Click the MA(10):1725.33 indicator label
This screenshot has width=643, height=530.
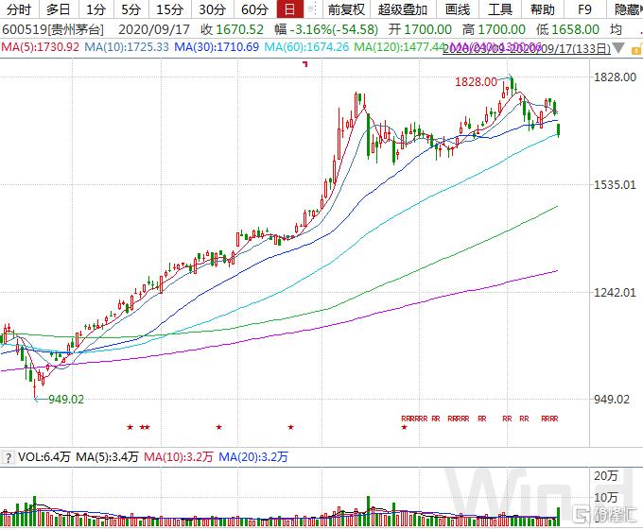(127, 46)
